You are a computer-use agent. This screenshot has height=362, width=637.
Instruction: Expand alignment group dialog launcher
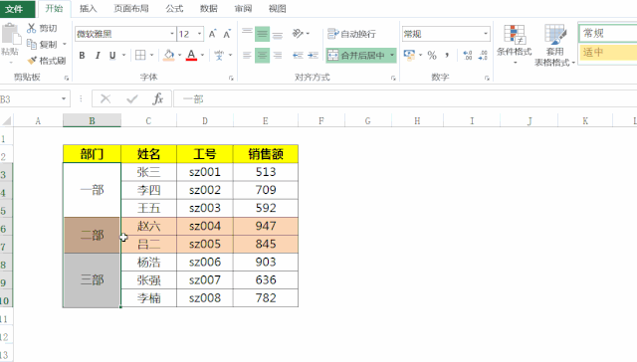(393, 78)
